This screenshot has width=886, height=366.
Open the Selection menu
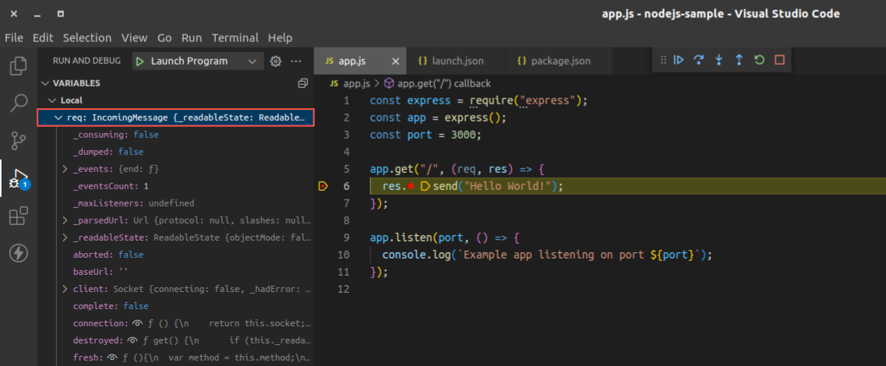pos(87,38)
